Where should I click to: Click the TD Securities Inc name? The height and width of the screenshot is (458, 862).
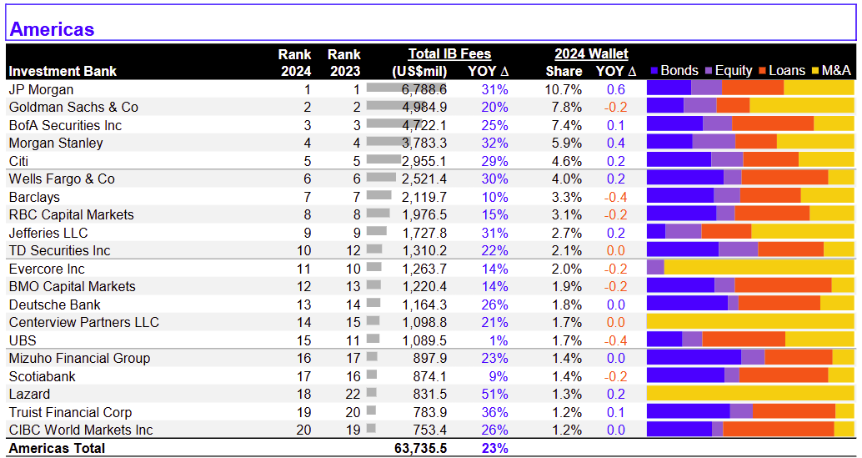click(x=59, y=251)
